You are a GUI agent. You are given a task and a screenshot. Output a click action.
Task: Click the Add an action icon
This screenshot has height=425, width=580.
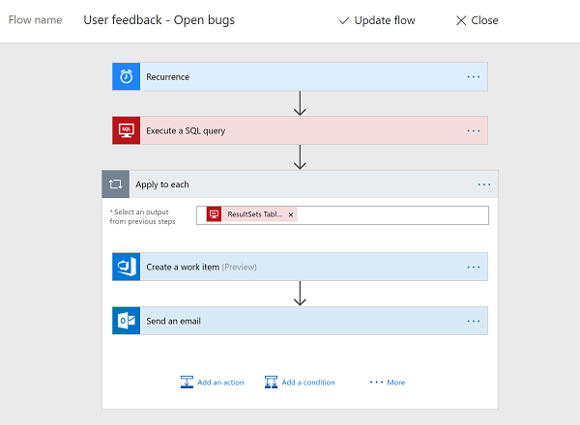pyautogui.click(x=187, y=382)
